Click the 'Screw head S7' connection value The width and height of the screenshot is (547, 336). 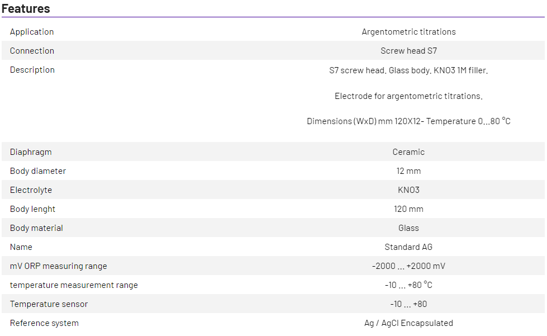(408, 51)
